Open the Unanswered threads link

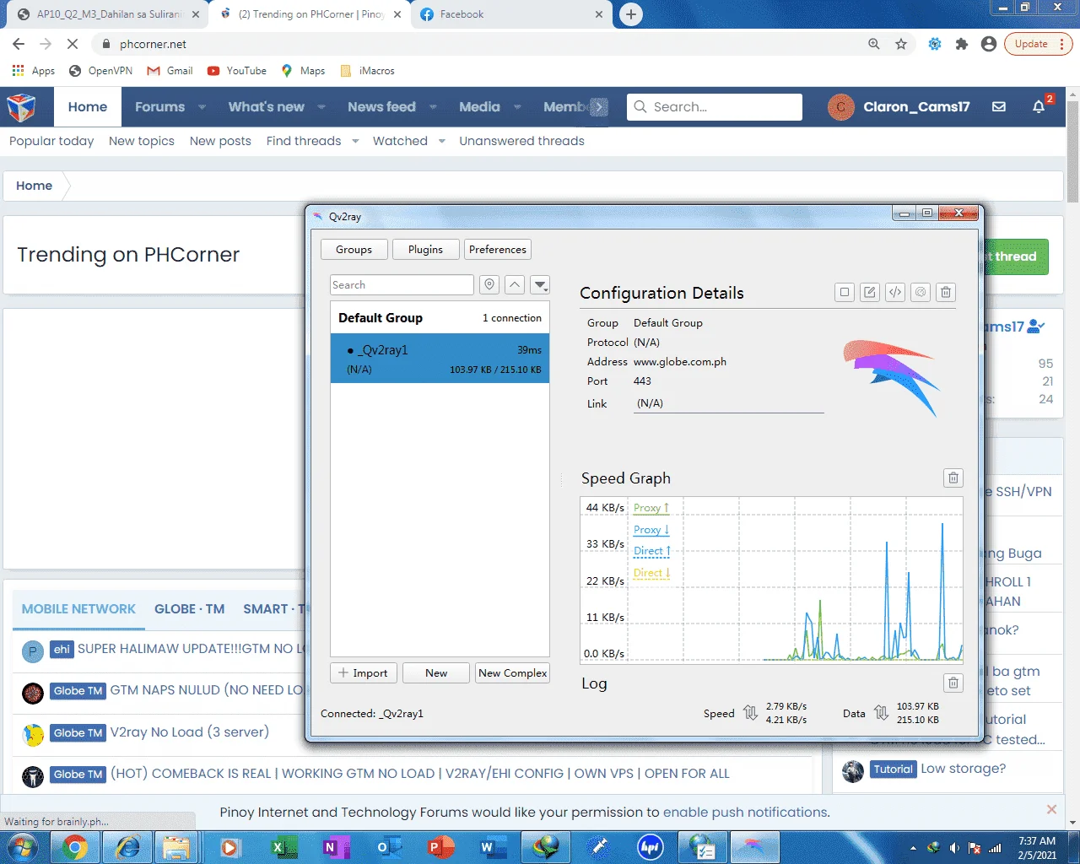521,141
